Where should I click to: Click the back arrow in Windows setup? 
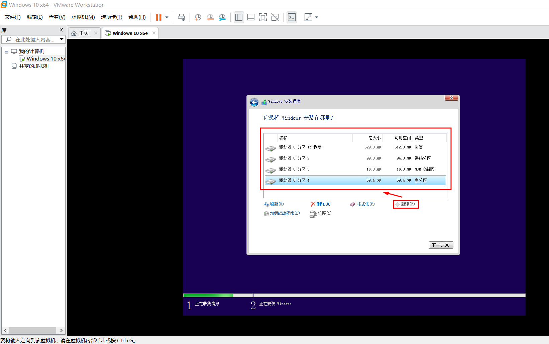pos(254,102)
